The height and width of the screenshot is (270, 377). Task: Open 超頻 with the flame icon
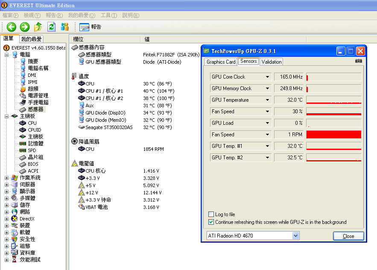[33, 89]
